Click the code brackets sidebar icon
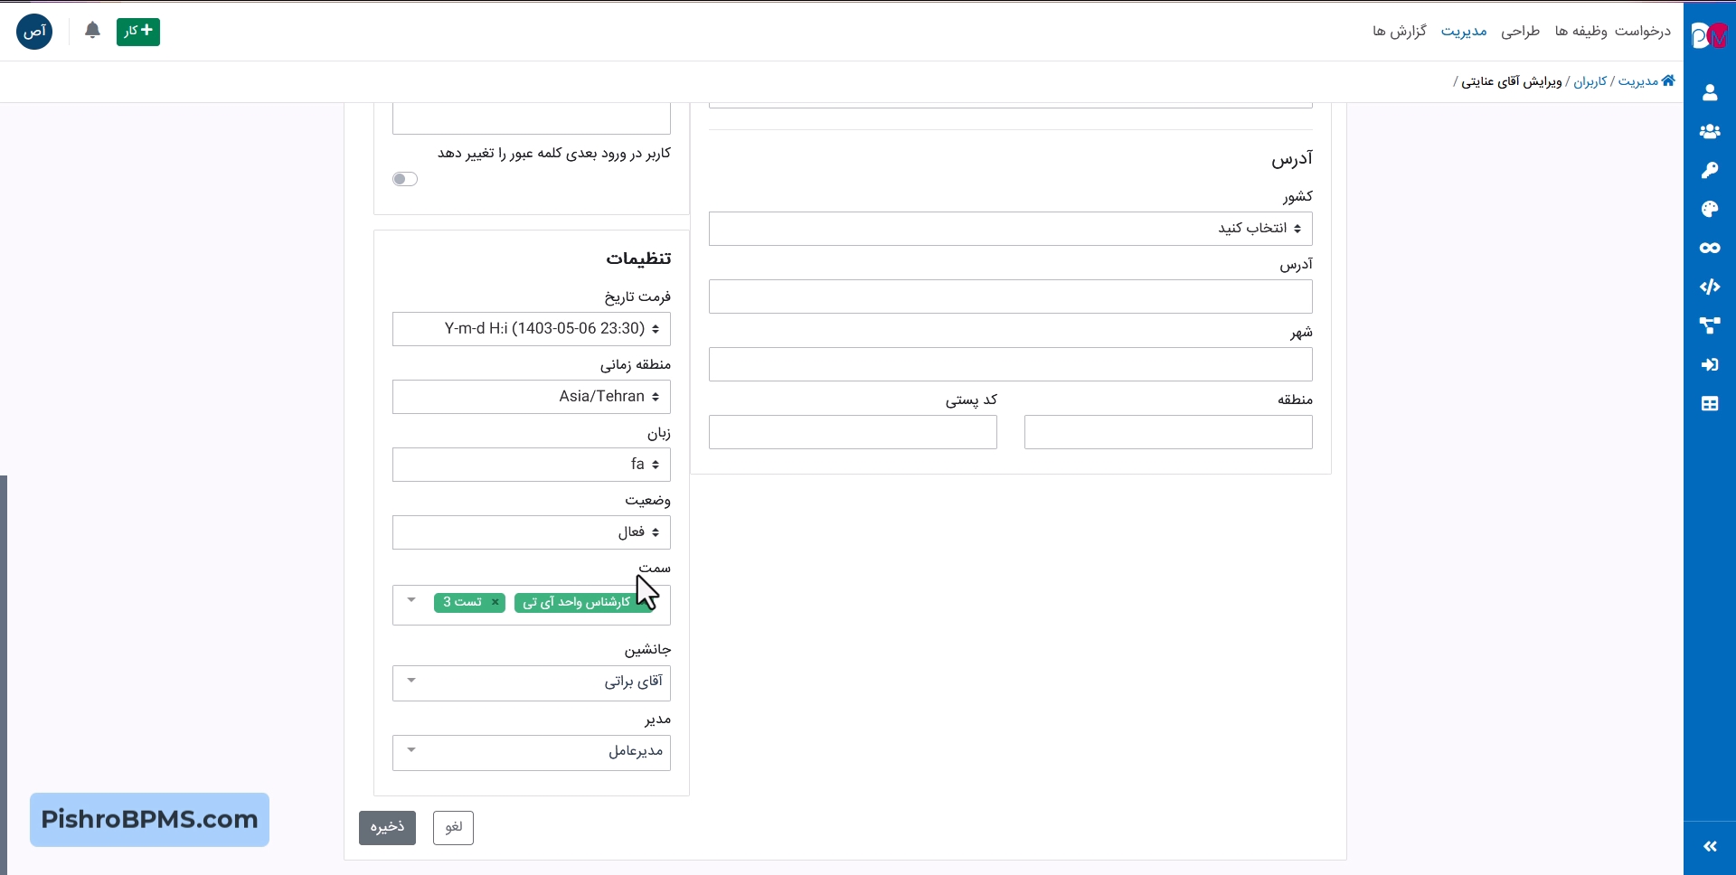 (1709, 287)
